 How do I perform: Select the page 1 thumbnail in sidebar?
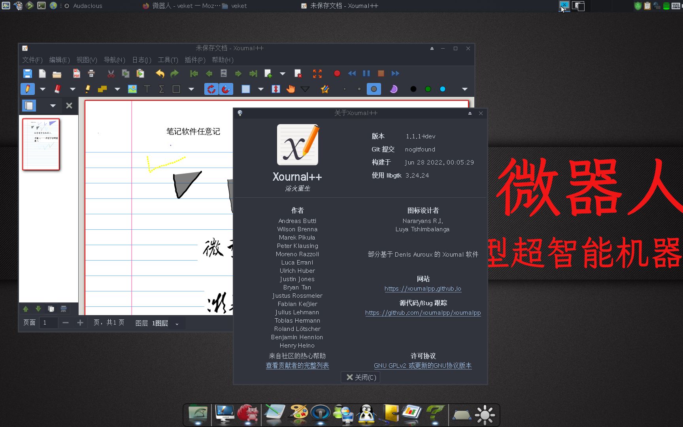[41, 144]
